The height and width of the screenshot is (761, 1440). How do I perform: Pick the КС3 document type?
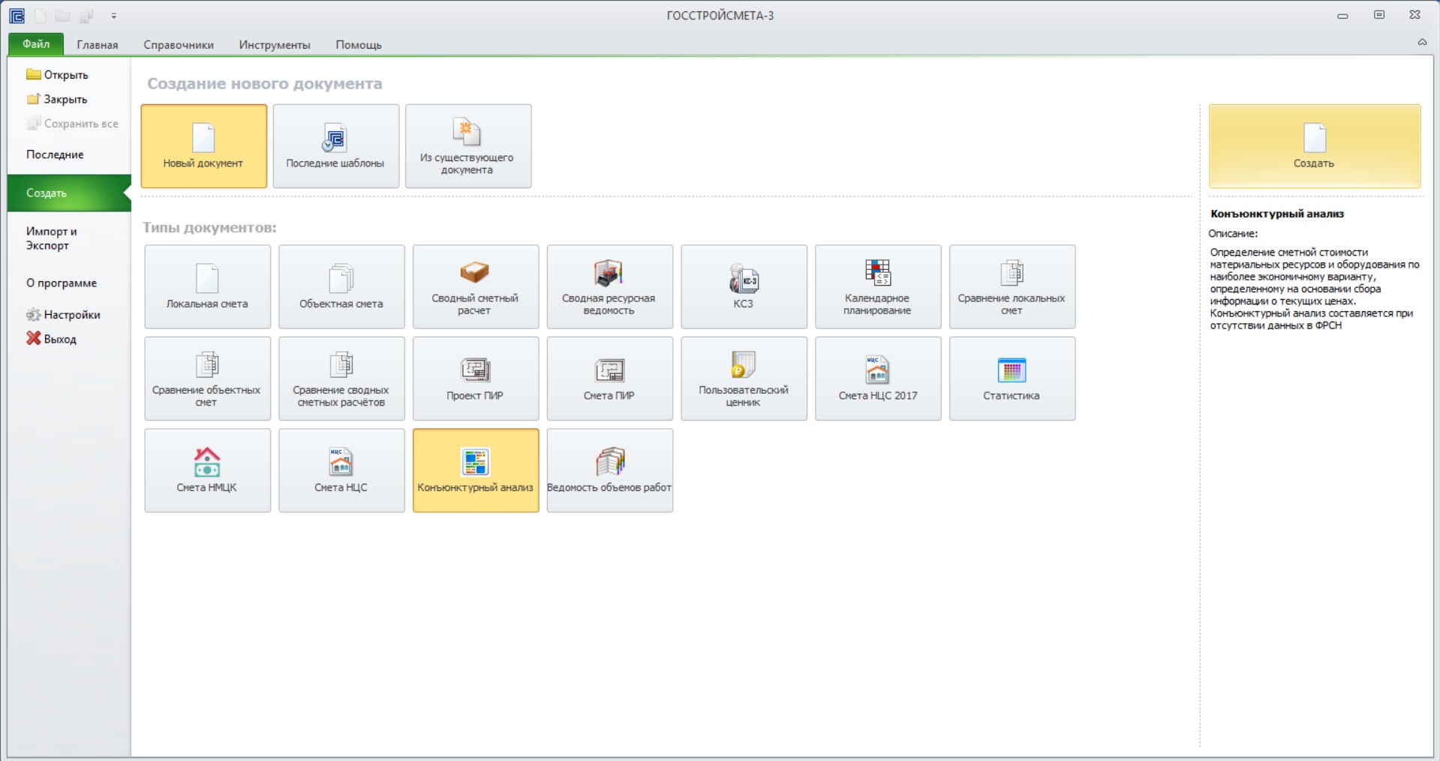[744, 286]
